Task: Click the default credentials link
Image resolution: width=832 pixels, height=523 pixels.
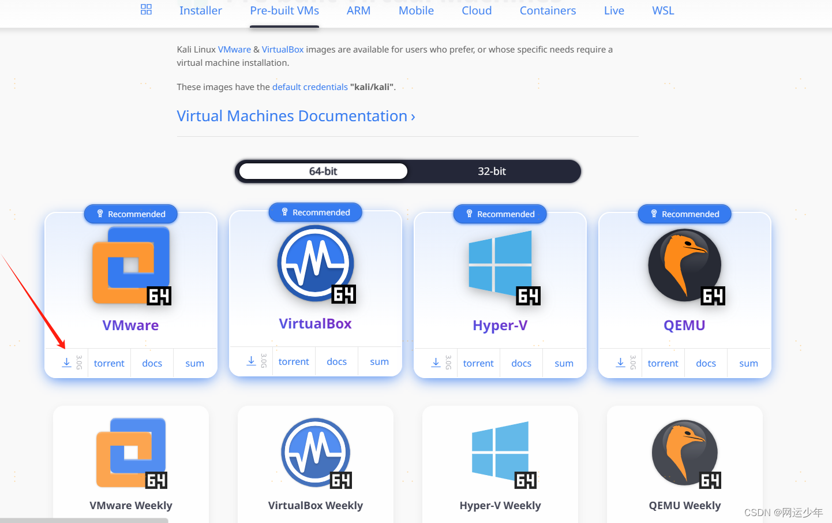Action: 310,87
